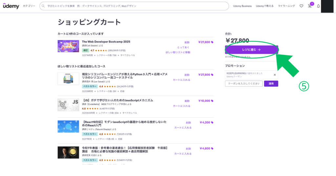Click ベストセラー badge on React course
The width and height of the screenshot is (336, 176).
pyautogui.click(x=90, y=134)
